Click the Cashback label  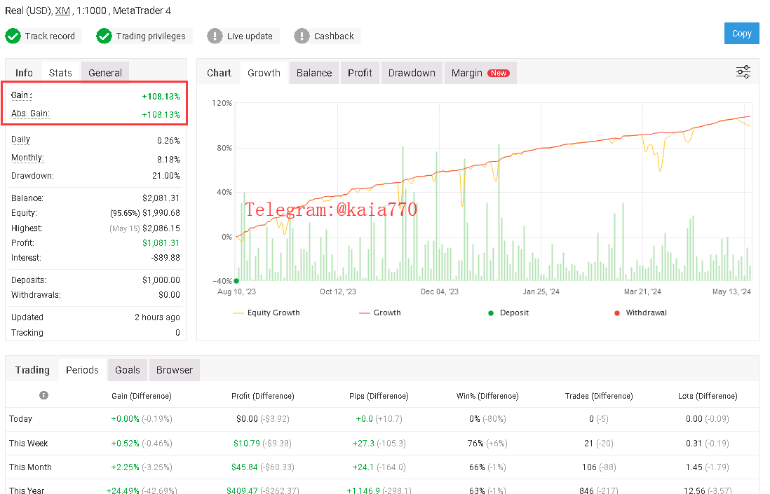tap(334, 36)
